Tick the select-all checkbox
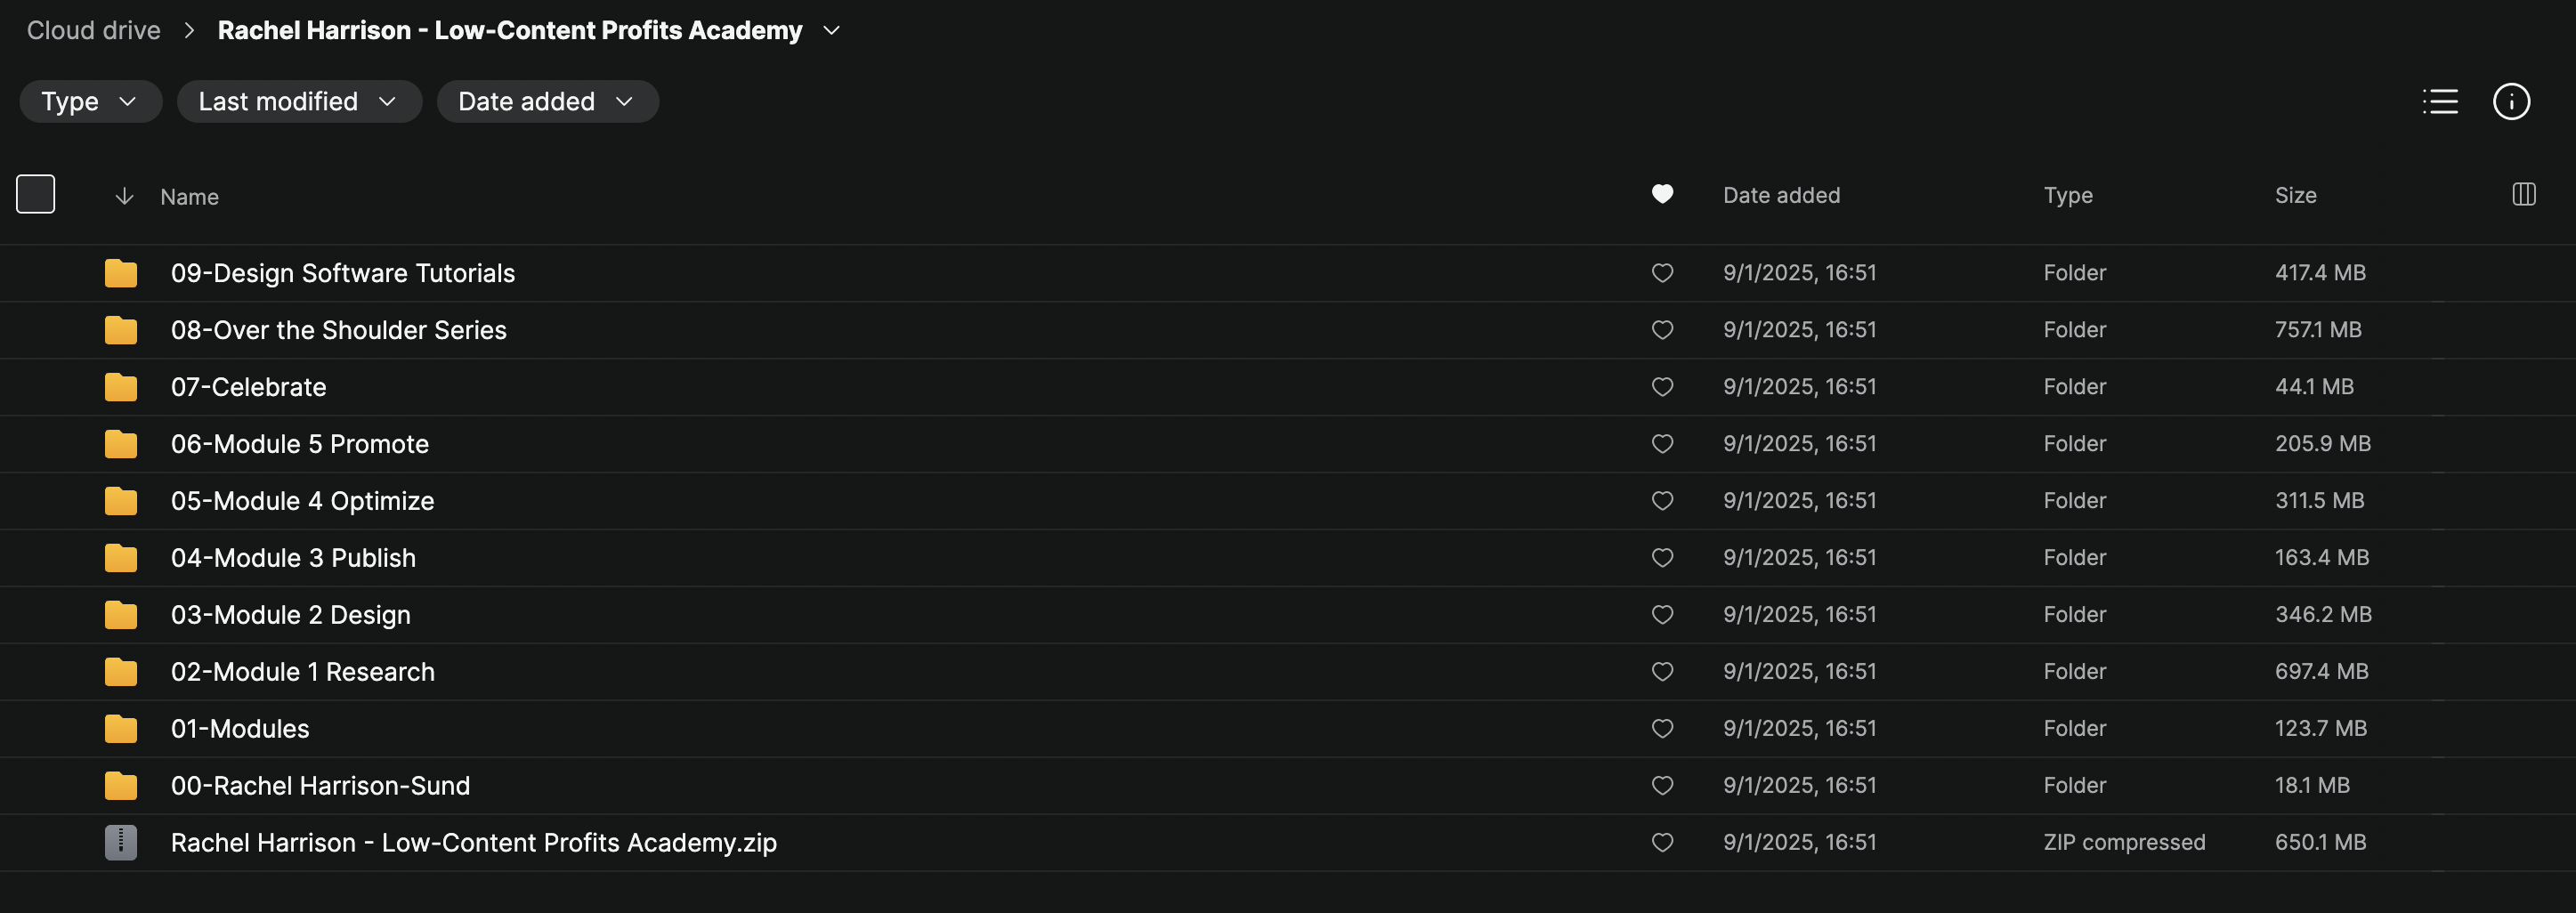Viewport: 2576px width, 913px height. pos(36,194)
